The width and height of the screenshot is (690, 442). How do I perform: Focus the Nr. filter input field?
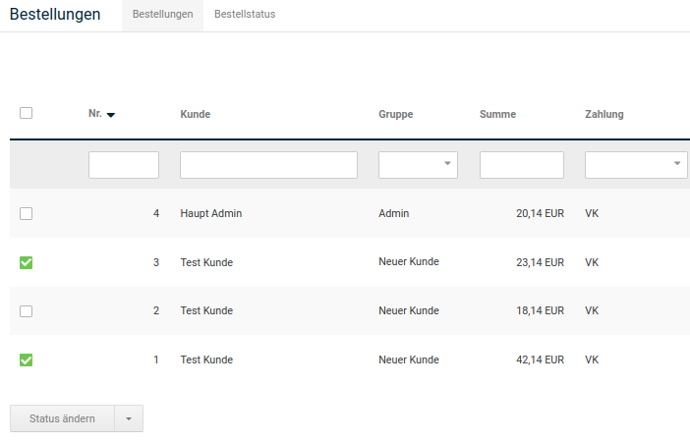point(124,164)
